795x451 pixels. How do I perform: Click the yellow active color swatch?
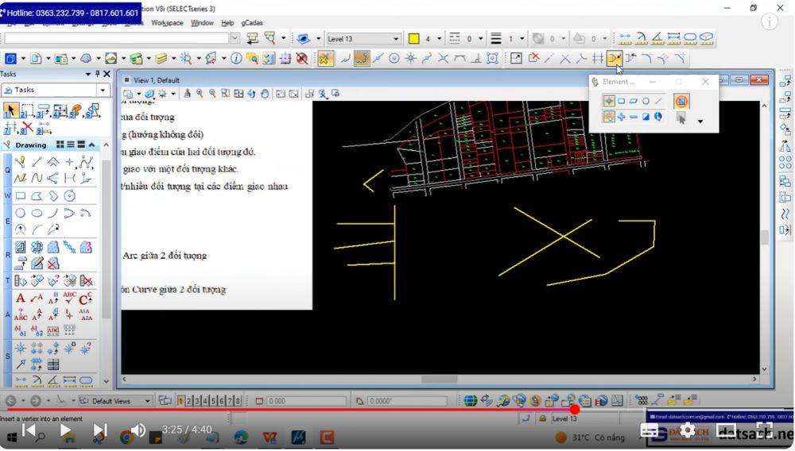coord(413,38)
